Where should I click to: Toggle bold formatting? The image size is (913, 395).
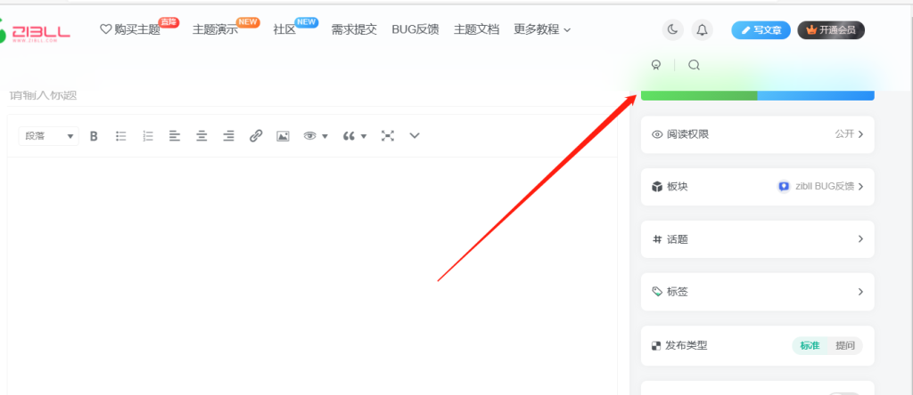pyautogui.click(x=94, y=136)
